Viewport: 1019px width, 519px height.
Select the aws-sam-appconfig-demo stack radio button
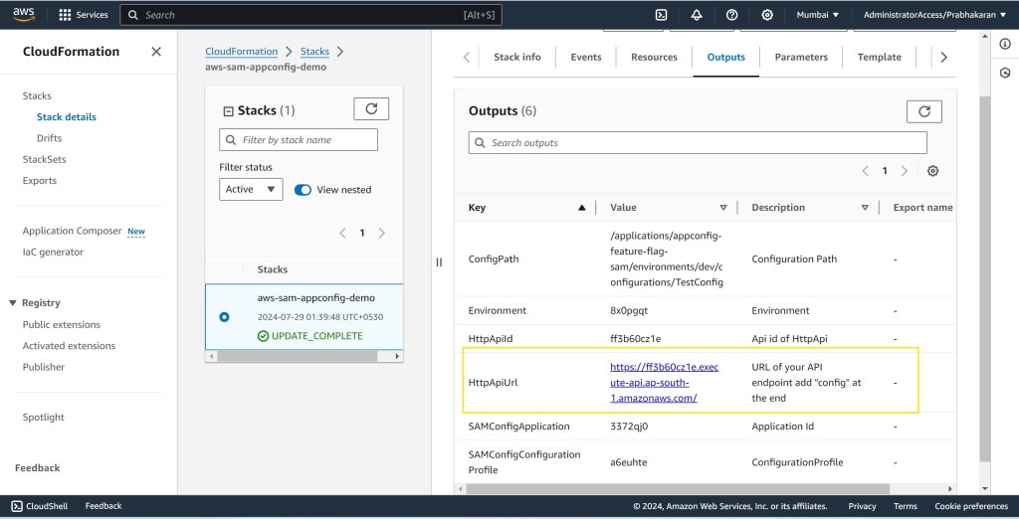[224, 316]
